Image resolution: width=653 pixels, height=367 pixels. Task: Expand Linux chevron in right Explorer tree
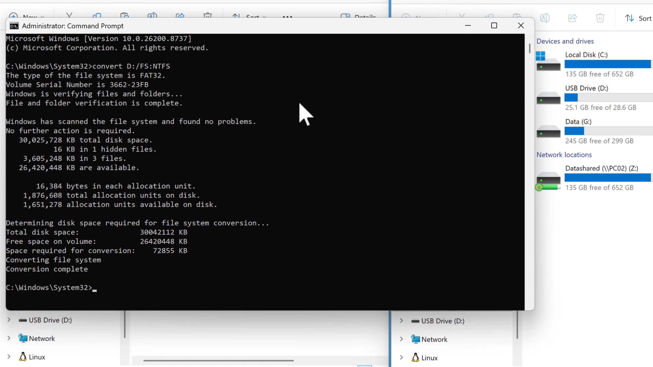[401, 357]
